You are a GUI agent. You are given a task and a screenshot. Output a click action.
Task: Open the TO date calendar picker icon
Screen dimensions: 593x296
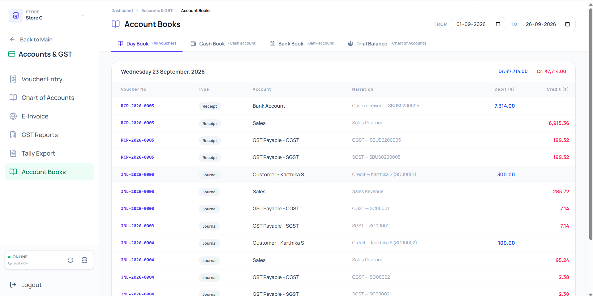[567, 24]
